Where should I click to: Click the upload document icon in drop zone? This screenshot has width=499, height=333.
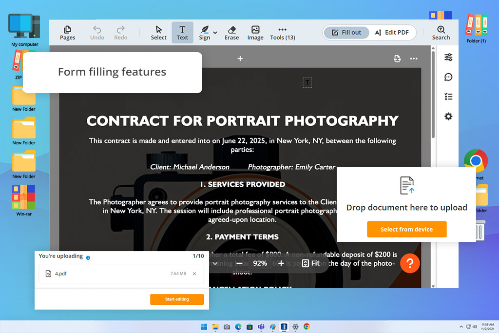(x=407, y=185)
